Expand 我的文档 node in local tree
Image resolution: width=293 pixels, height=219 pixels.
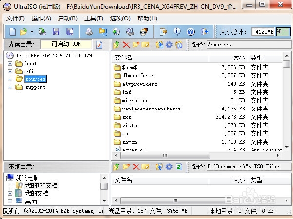pyautogui.click(x=10, y=193)
